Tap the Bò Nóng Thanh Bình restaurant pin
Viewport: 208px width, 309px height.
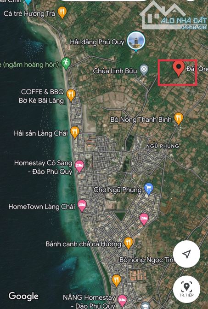179,119
